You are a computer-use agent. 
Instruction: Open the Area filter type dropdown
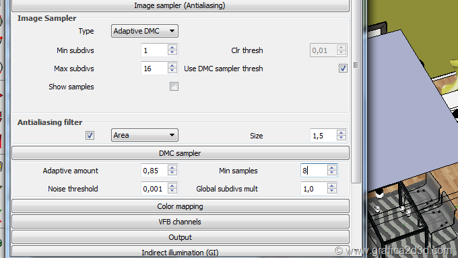(145, 135)
